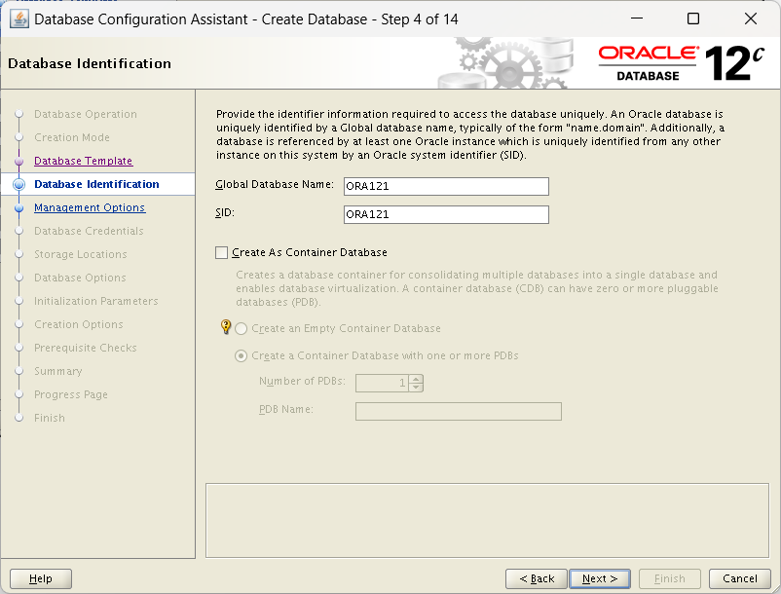Click the 'SID:' label

(x=225, y=212)
